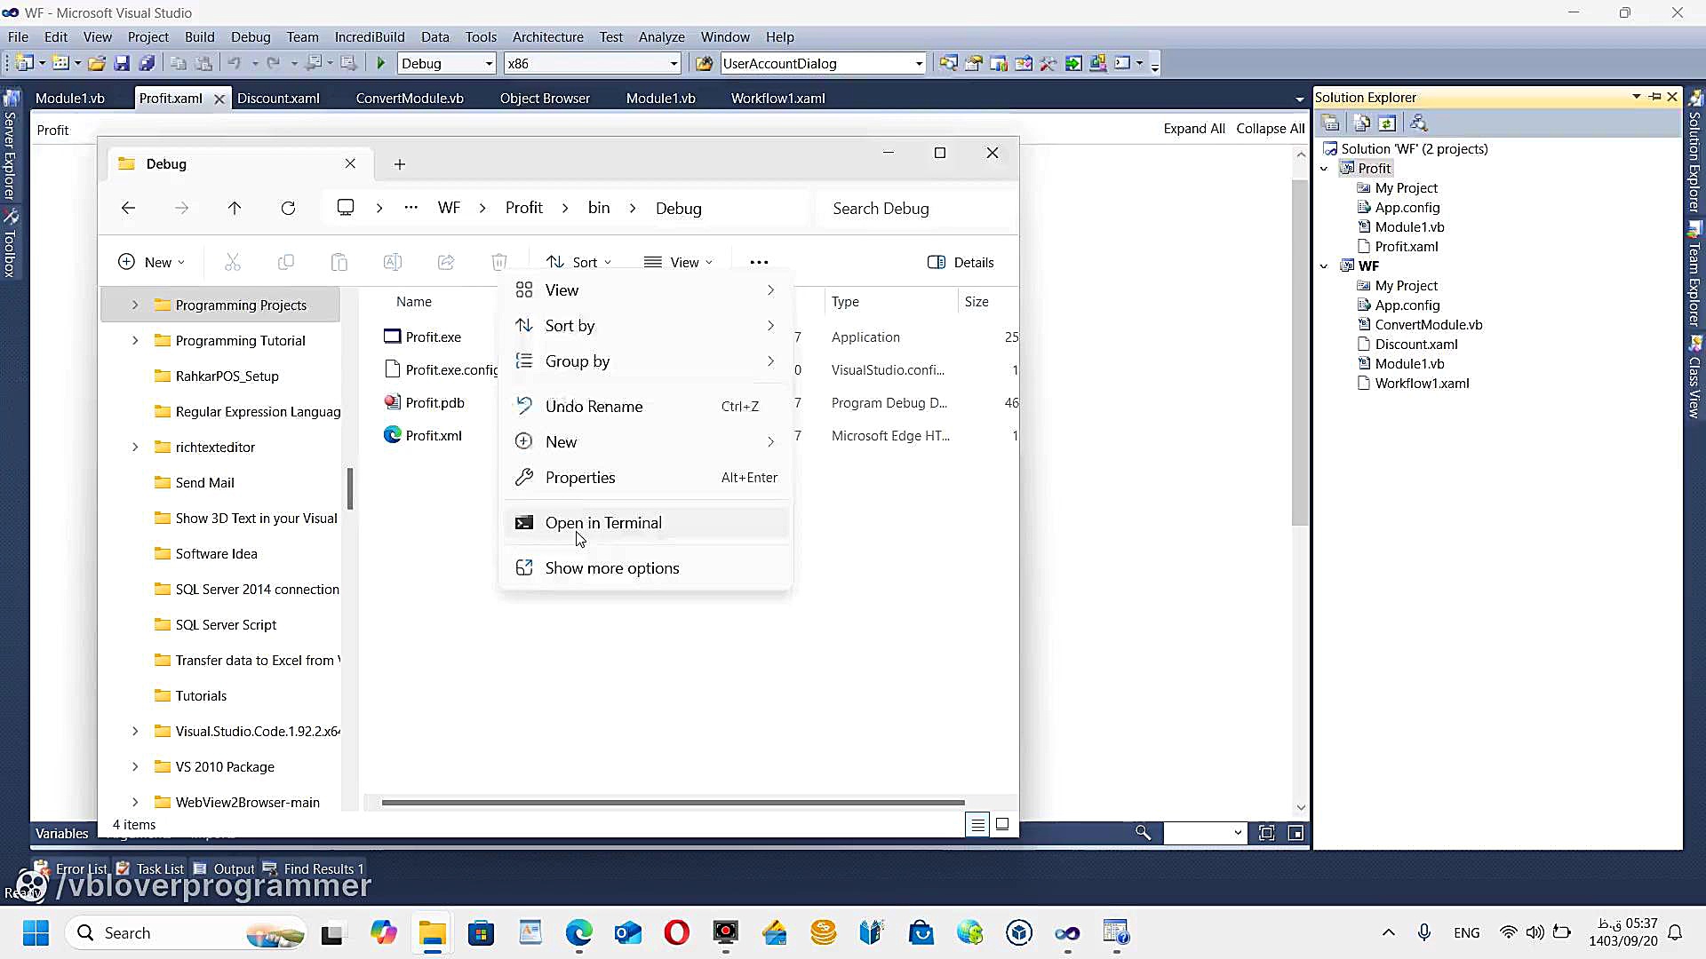1706x959 pixels.
Task: Toggle the Overview Map in workflow designer
Action: (1296, 833)
